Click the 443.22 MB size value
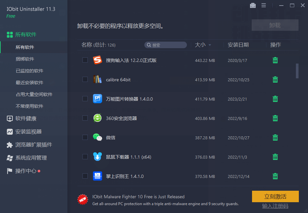 (x=205, y=60)
